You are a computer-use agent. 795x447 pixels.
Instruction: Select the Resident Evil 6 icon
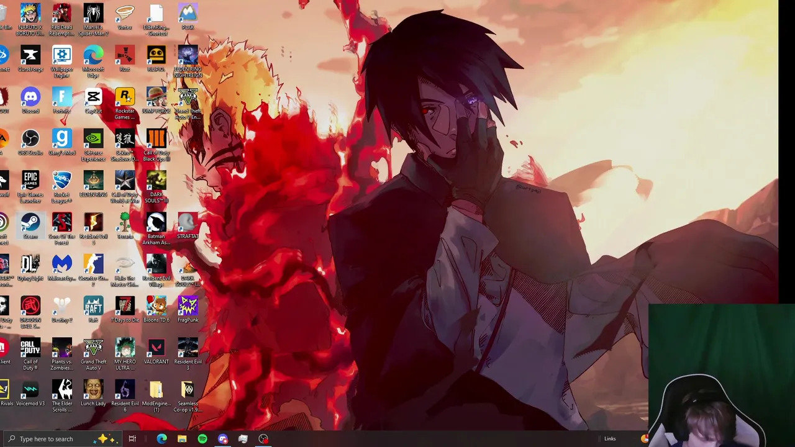point(125,395)
